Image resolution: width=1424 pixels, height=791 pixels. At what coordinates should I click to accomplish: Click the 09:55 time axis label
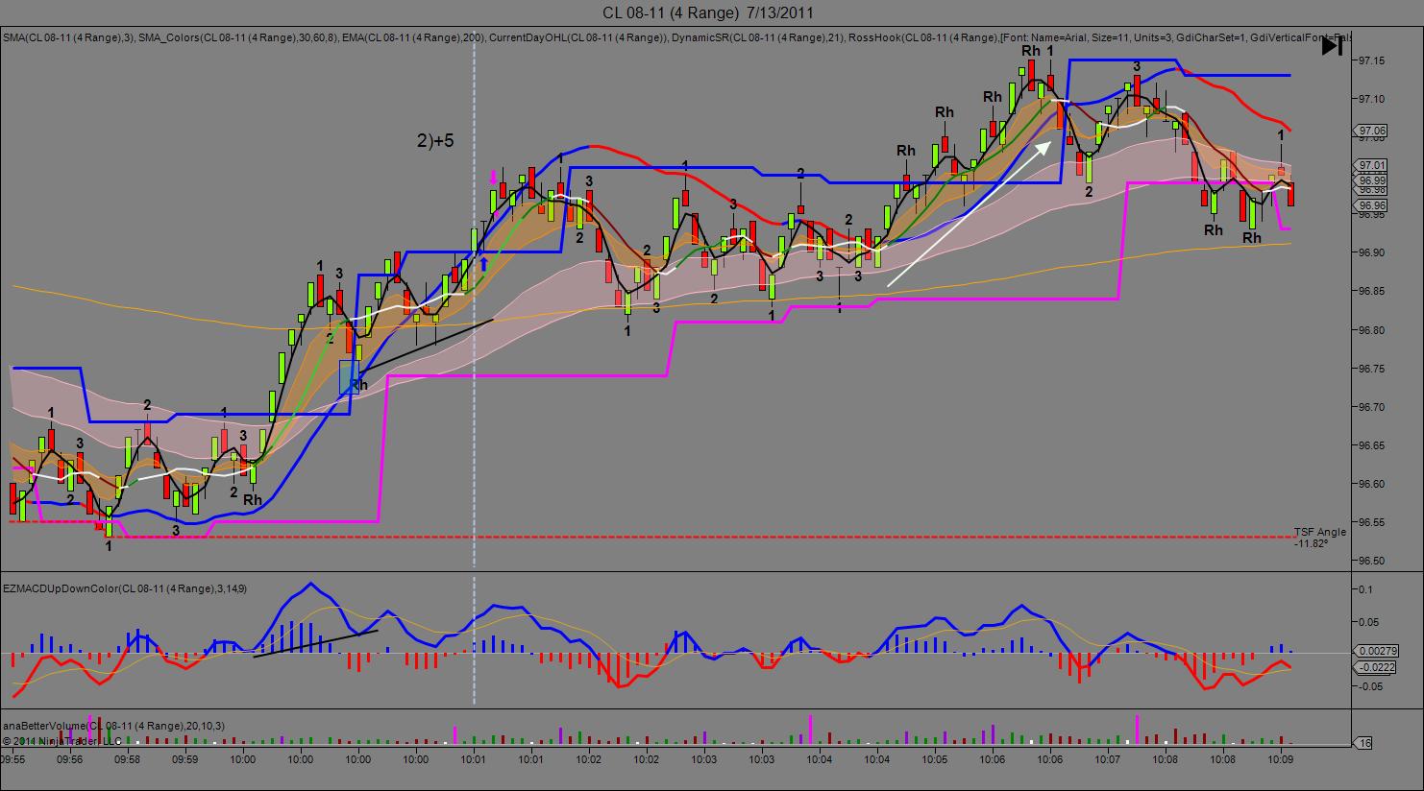(x=12, y=758)
